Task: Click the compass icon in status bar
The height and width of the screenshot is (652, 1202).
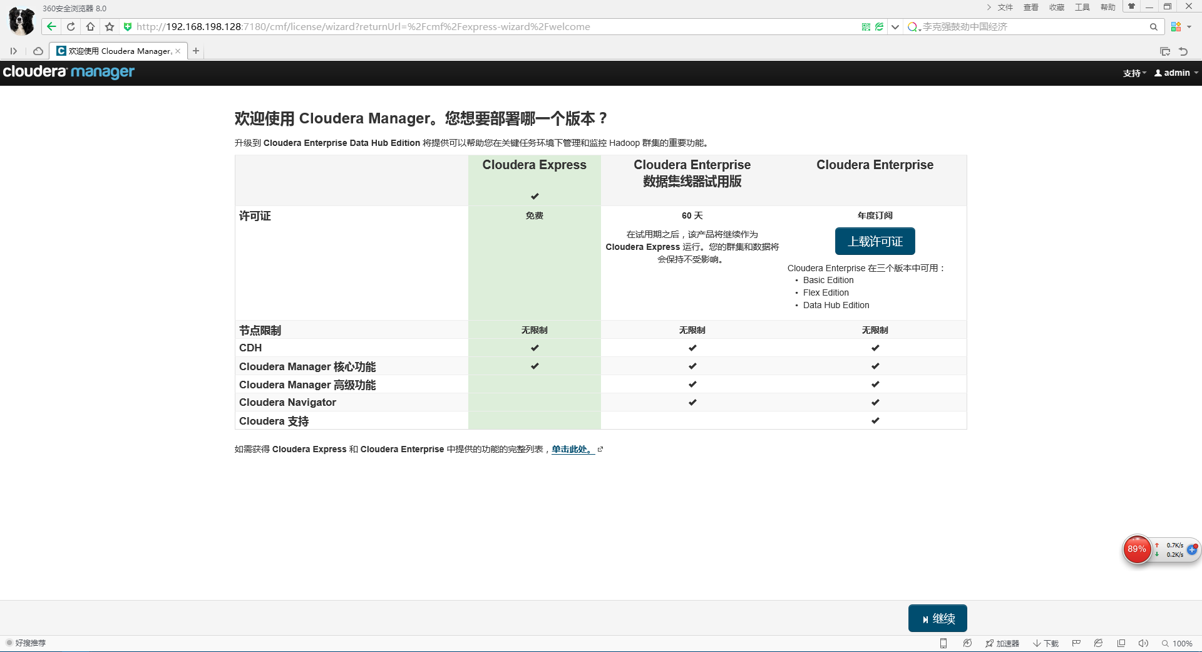Action: [x=967, y=643]
